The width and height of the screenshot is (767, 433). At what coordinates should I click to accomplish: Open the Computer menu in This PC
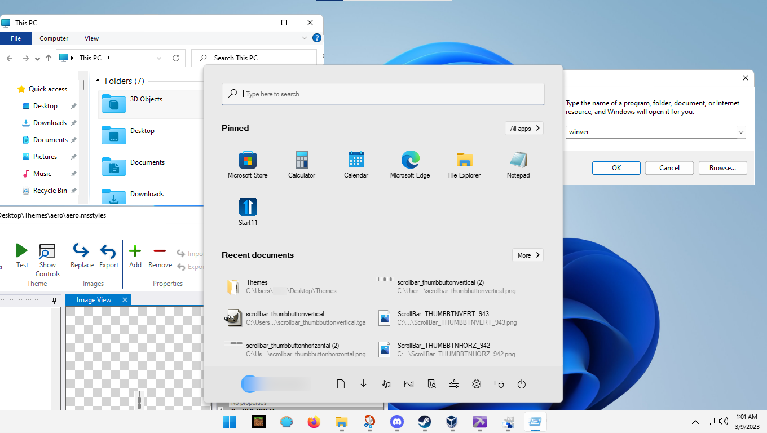pos(54,38)
